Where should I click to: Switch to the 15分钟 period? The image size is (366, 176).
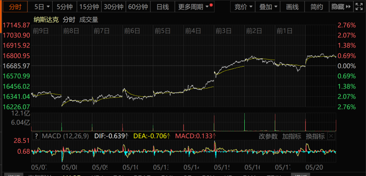pos(89,7)
